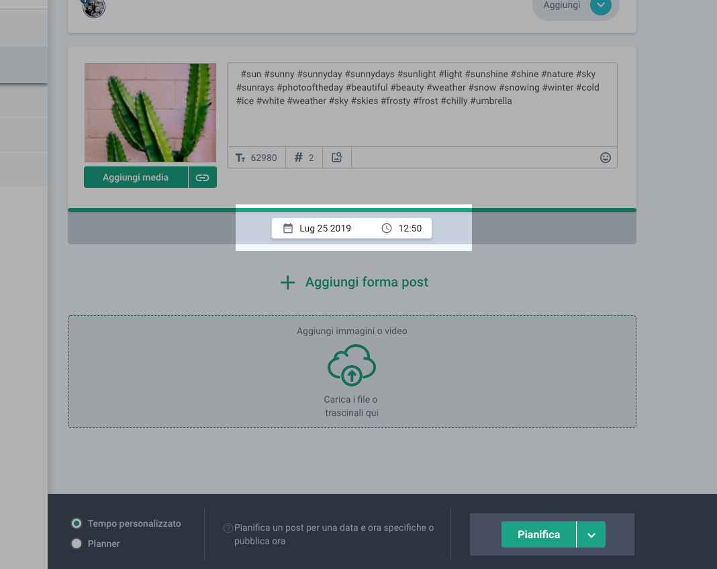Click the hashtag counter icon

299,158
